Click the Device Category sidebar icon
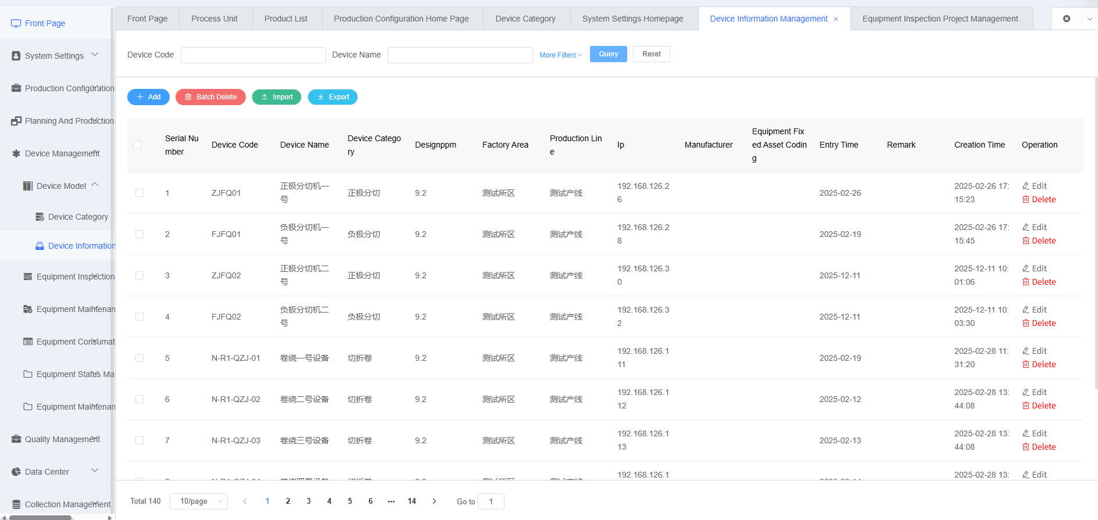The image size is (1098, 520). (x=40, y=217)
